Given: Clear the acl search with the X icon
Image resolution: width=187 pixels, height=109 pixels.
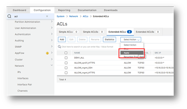Looking at the screenshot, I should pos(47,16).
